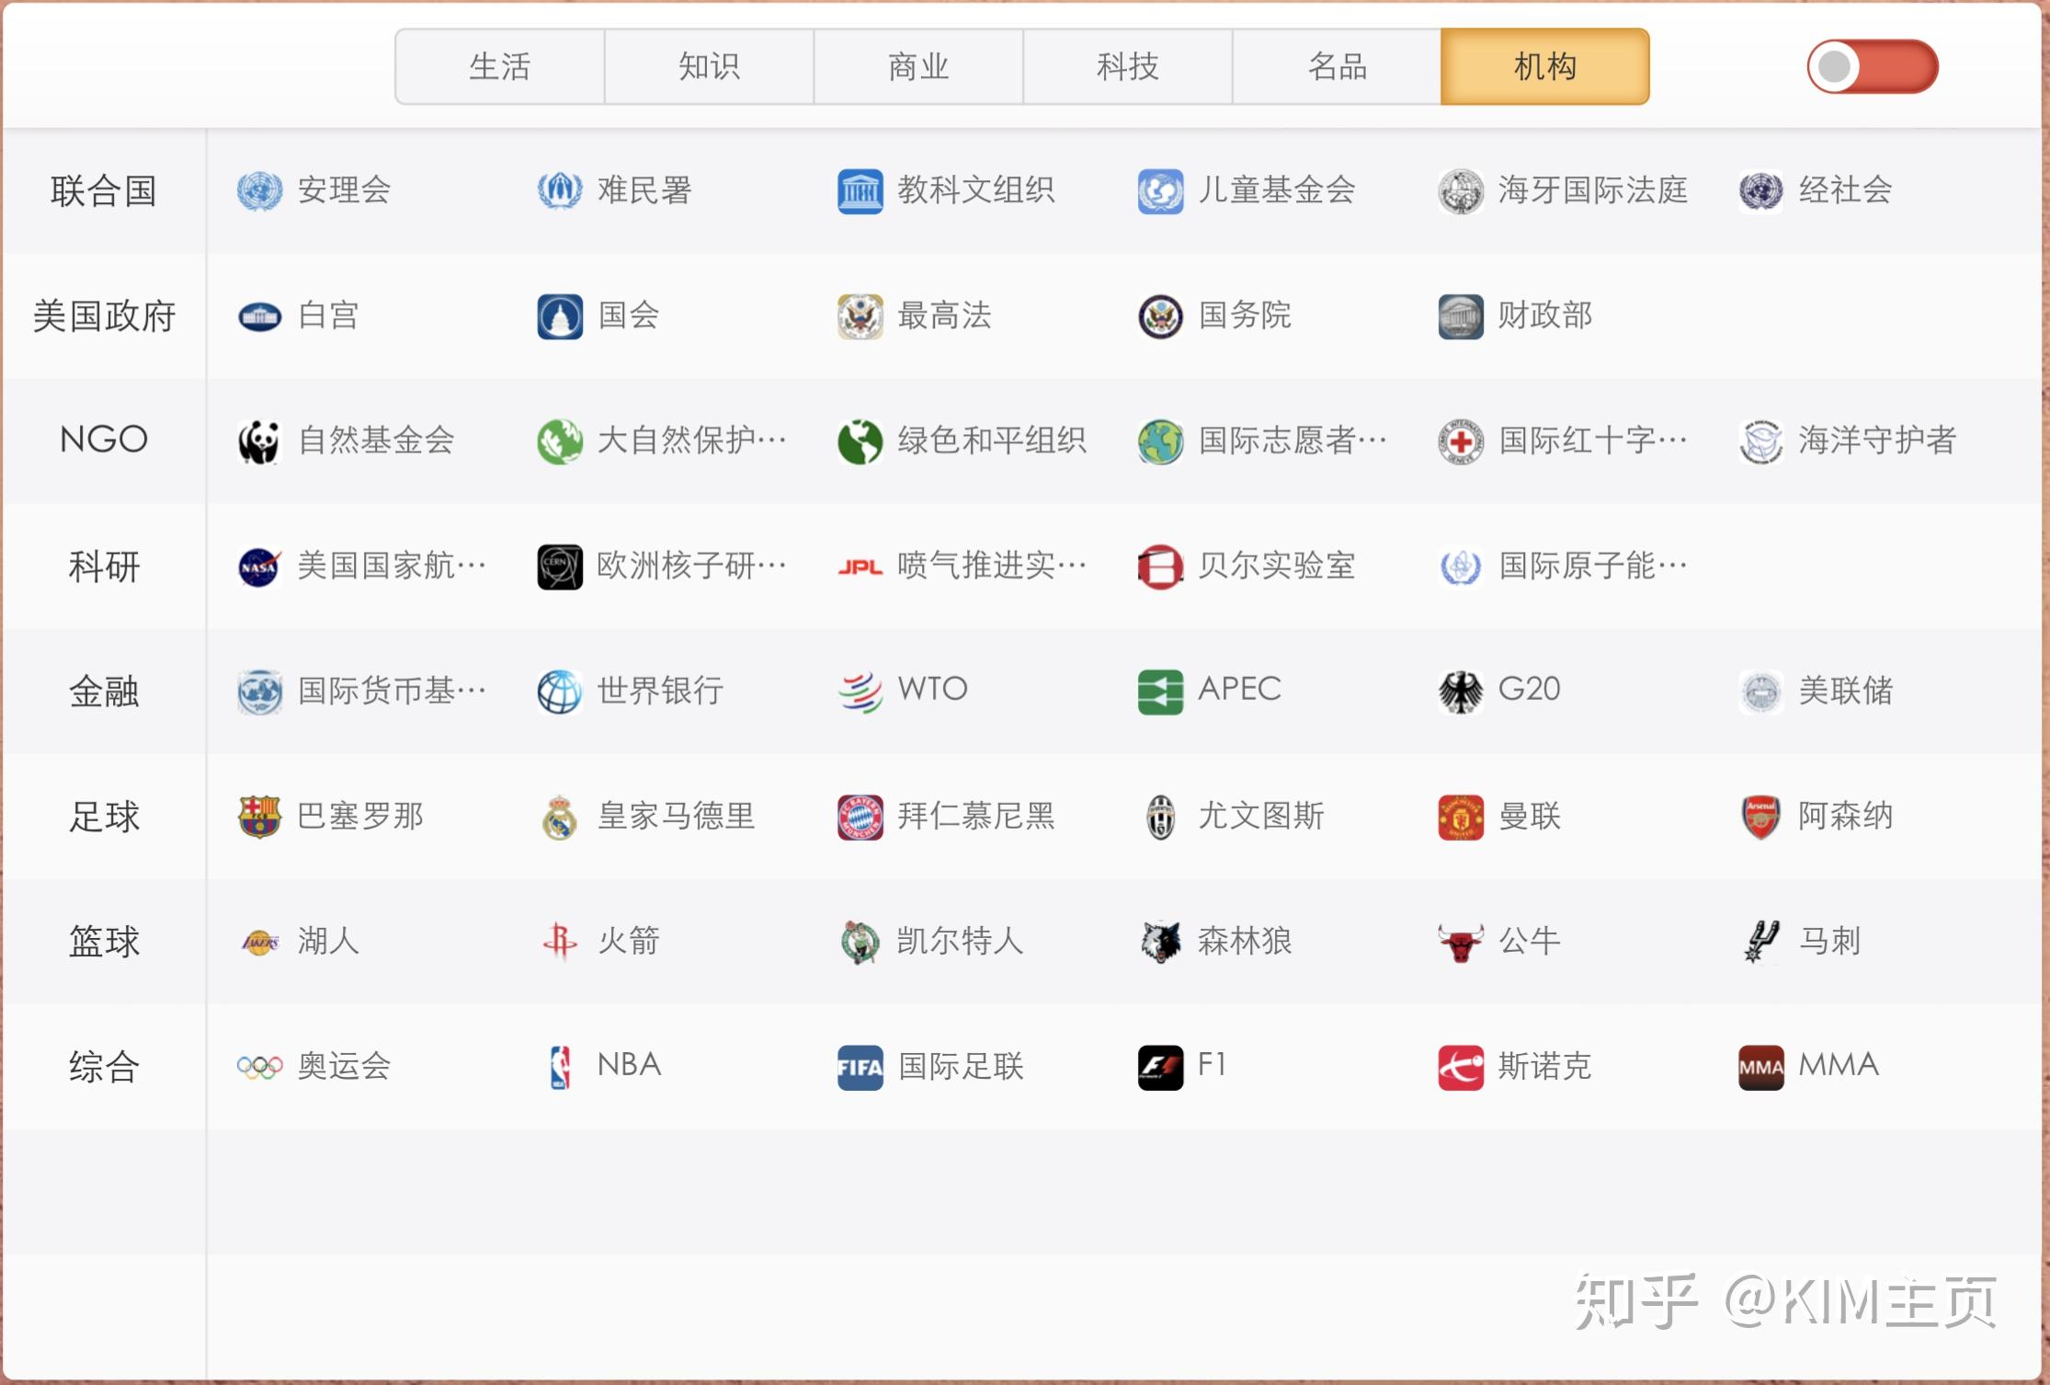Open the MMA logo icon

point(1761,1068)
